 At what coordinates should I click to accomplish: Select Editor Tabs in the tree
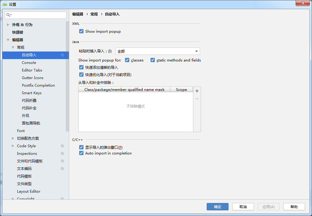[32, 70]
